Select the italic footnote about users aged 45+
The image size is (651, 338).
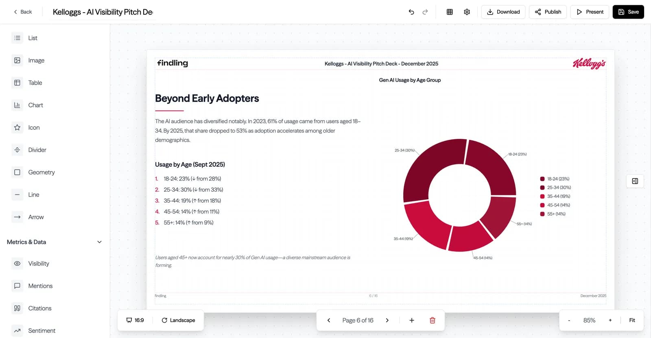coord(253,261)
